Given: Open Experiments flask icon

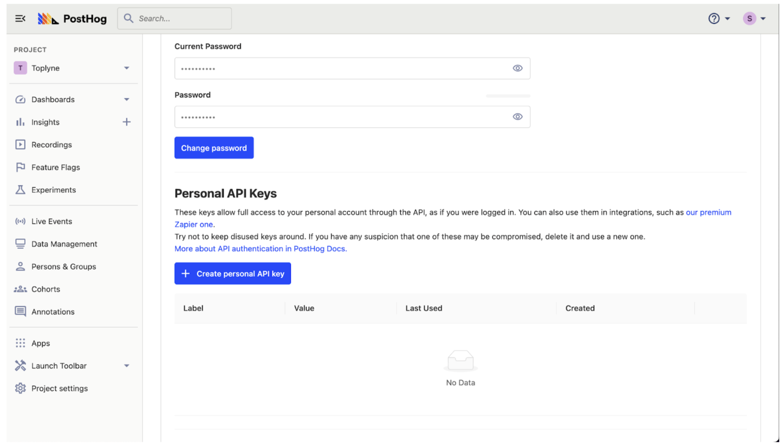Looking at the screenshot, I should pos(20,190).
